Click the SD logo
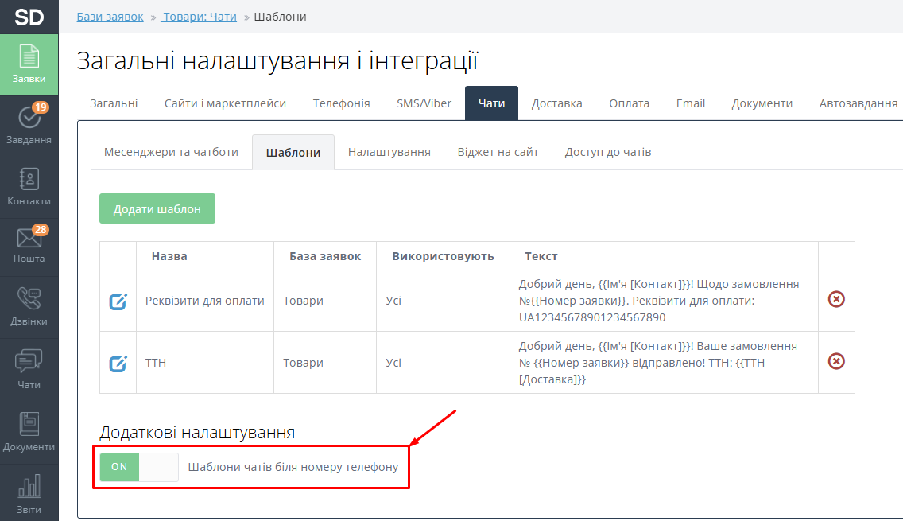Image resolution: width=903 pixels, height=521 pixels. (x=29, y=17)
